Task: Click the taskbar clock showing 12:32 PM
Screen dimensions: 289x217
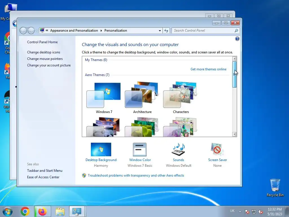Action: [275, 212]
